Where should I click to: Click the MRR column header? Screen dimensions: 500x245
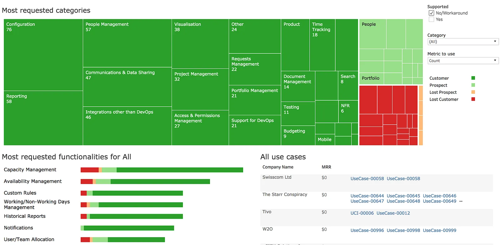pyautogui.click(x=326, y=167)
